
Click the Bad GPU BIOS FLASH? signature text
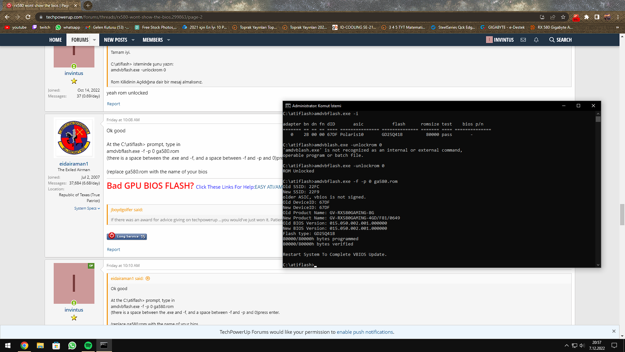150,186
